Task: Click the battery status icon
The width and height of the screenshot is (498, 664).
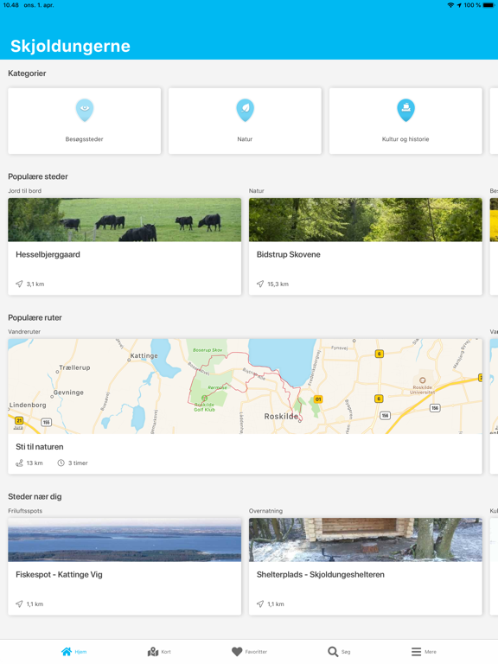Action: coord(488,5)
